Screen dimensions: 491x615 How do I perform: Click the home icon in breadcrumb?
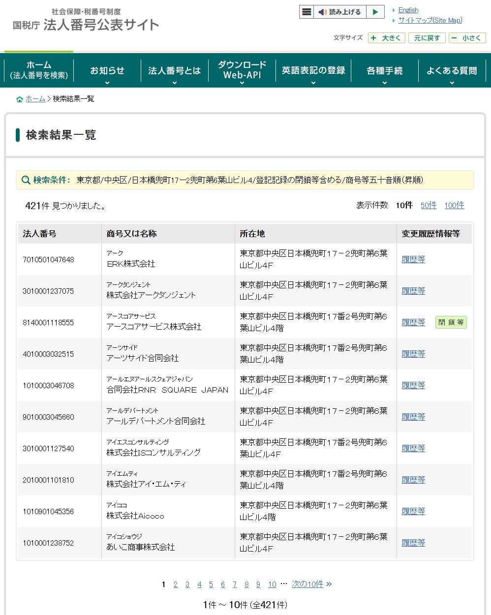[x=20, y=99]
